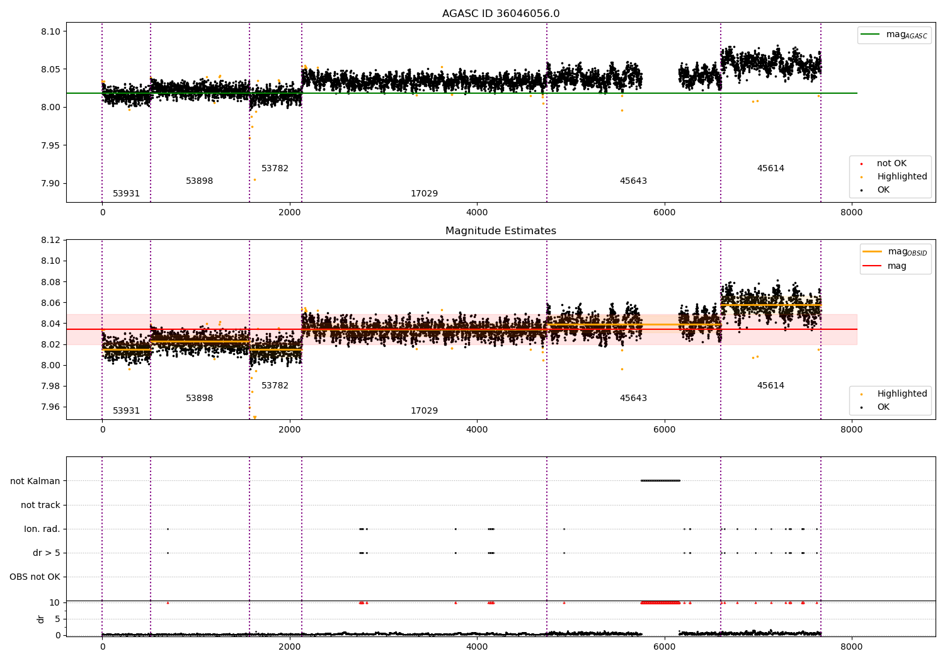Click the 'dr > 5' axis label

[47, 553]
